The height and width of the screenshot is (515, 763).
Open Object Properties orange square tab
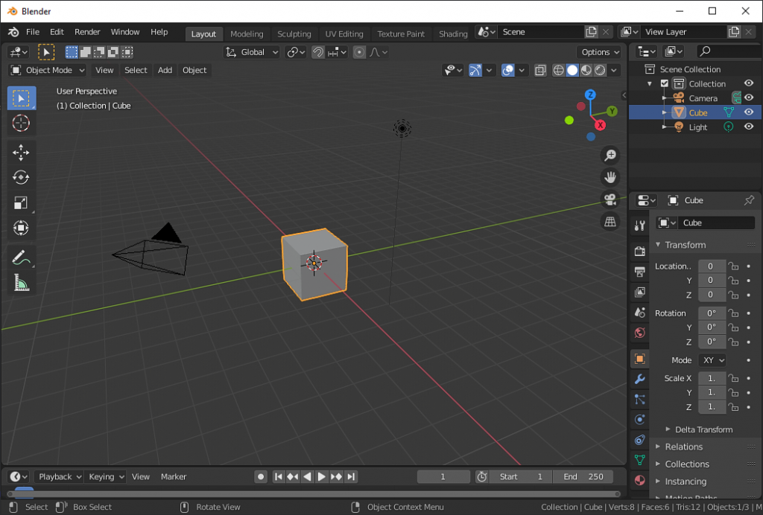(639, 359)
